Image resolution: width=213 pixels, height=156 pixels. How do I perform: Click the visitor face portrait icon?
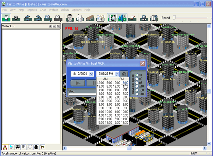(x=69, y=18)
